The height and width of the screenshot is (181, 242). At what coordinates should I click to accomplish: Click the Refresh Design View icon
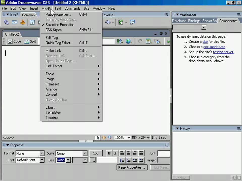coord(140,41)
